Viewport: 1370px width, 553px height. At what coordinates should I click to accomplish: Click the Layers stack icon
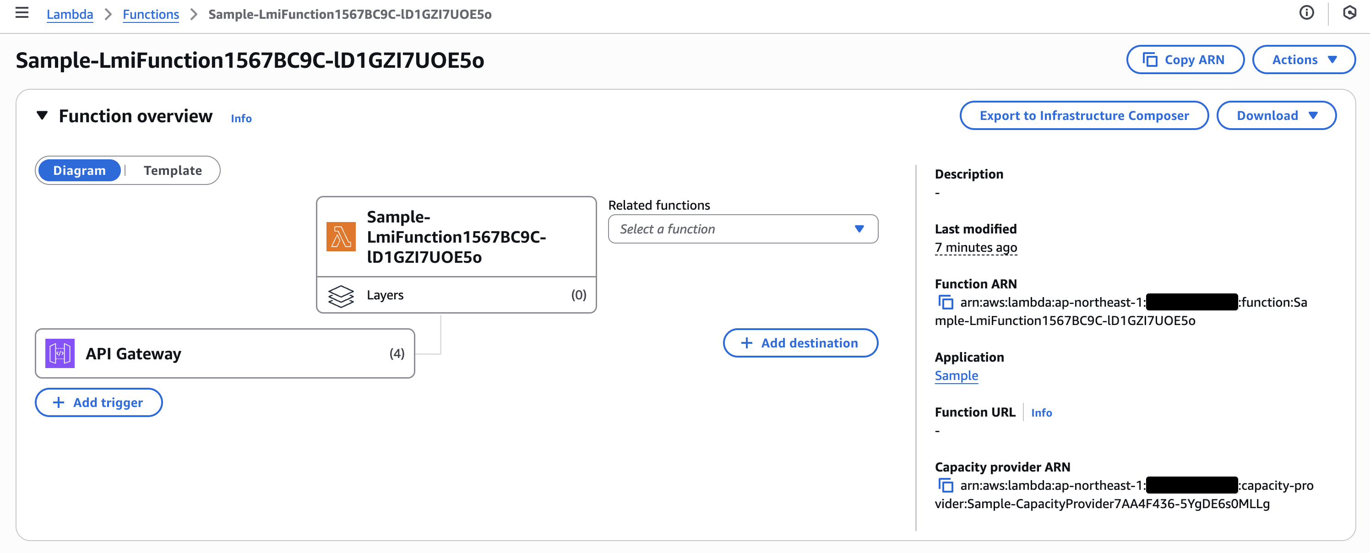(x=341, y=295)
